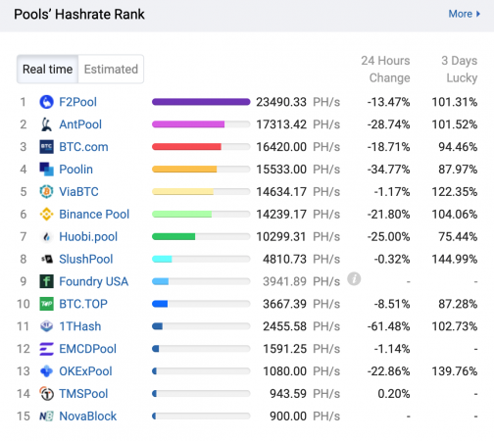Click F2Pool's purple hashrate bar
This screenshot has width=494, height=441.
pyautogui.click(x=201, y=102)
